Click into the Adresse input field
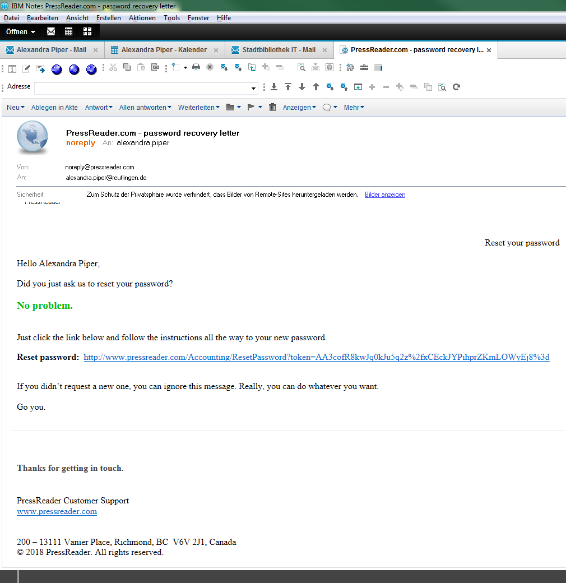The height and width of the screenshot is (583, 566). point(141,87)
